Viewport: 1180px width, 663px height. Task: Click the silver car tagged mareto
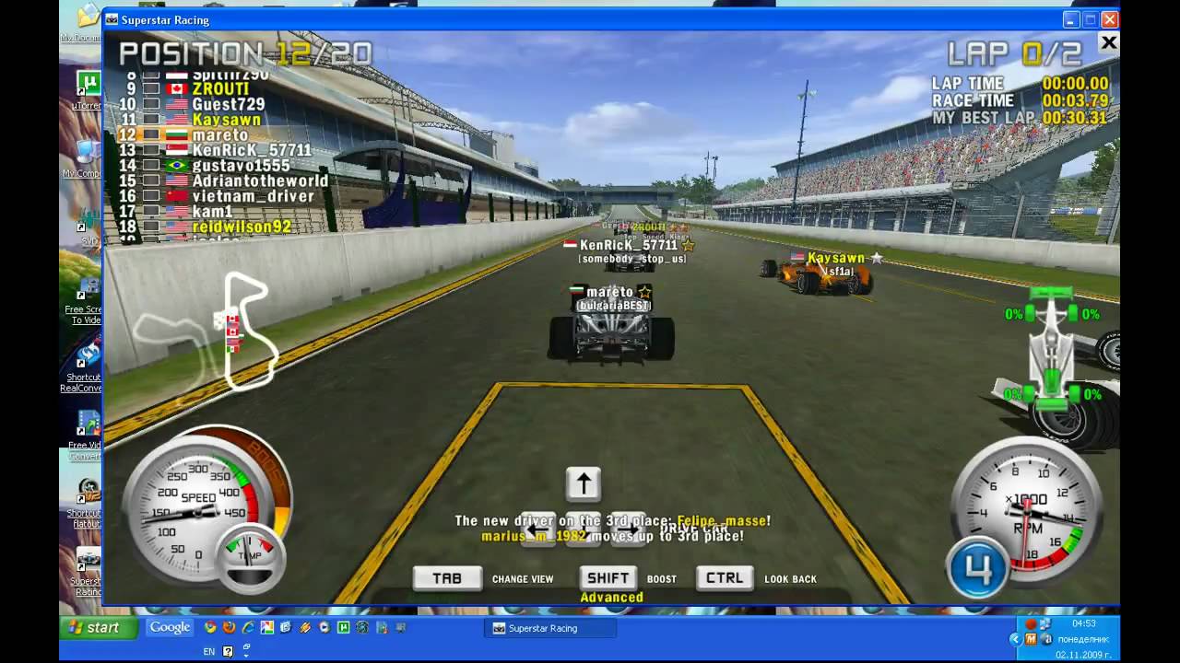(611, 333)
